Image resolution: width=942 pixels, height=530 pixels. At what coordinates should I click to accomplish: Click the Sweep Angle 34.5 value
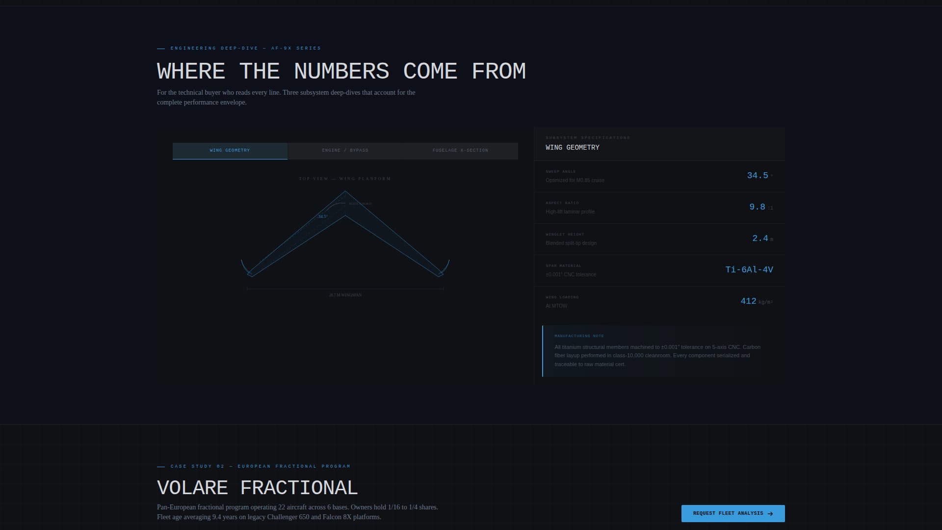[x=757, y=176]
